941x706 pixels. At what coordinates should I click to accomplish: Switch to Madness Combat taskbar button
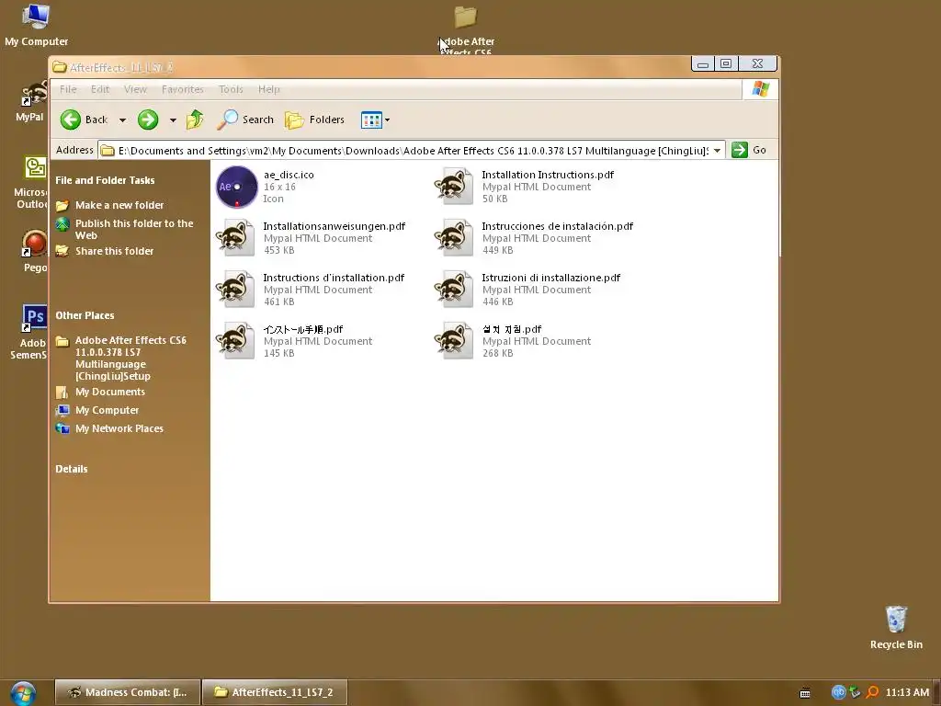127,692
